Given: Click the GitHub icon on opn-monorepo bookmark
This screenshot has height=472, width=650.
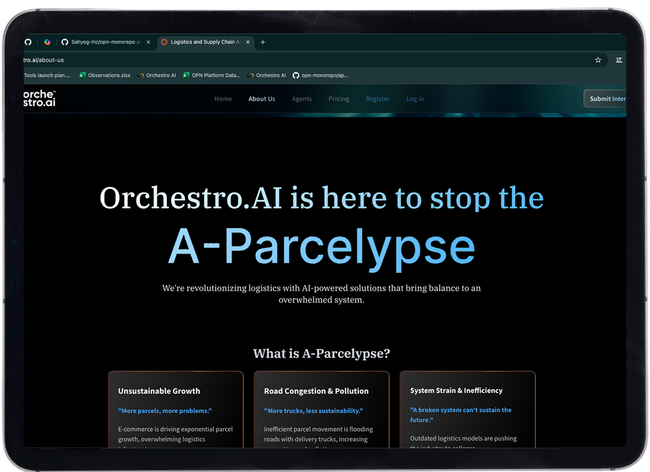Looking at the screenshot, I should pos(296,76).
